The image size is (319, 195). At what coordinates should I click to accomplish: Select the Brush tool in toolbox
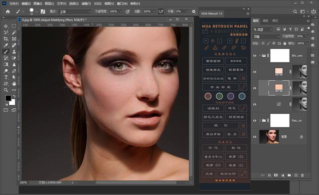tap(6, 52)
